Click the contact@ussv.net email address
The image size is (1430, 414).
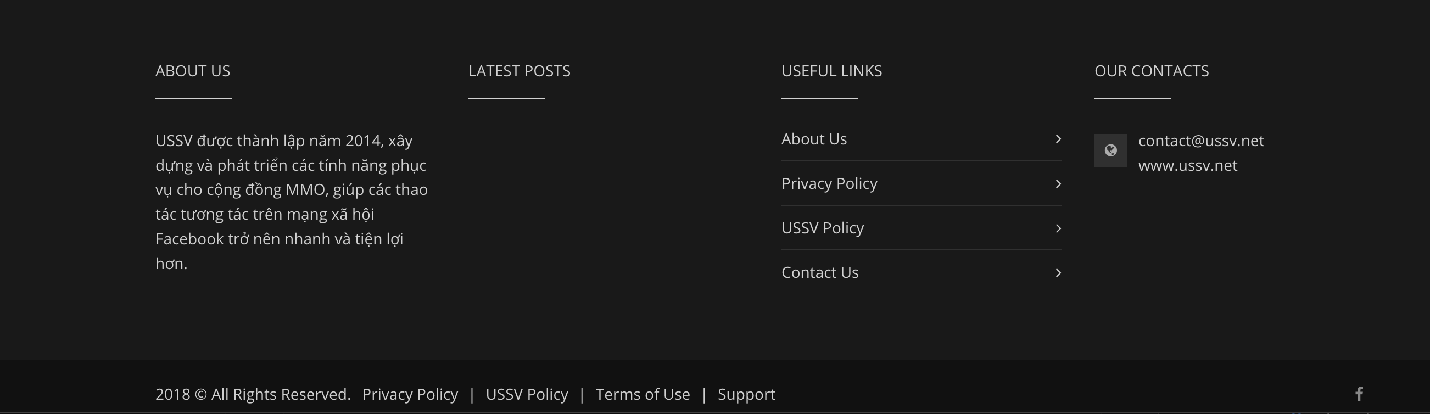coord(1201,141)
